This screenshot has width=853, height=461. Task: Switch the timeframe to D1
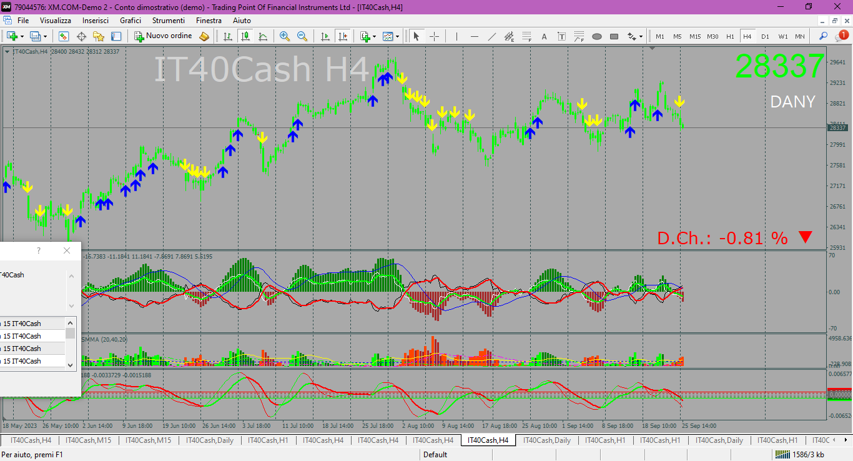click(765, 36)
